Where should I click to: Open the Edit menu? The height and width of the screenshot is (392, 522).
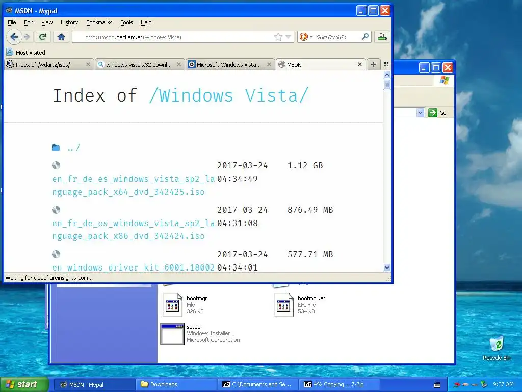tap(29, 22)
